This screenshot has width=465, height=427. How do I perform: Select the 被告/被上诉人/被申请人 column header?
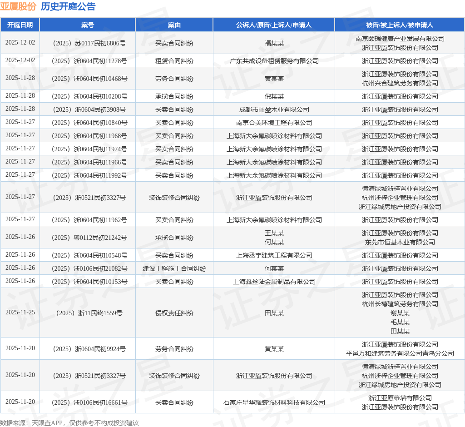click(400, 25)
